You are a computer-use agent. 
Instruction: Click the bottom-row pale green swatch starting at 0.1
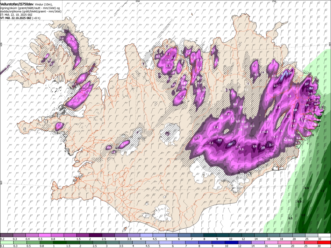[x=7, y=243]
